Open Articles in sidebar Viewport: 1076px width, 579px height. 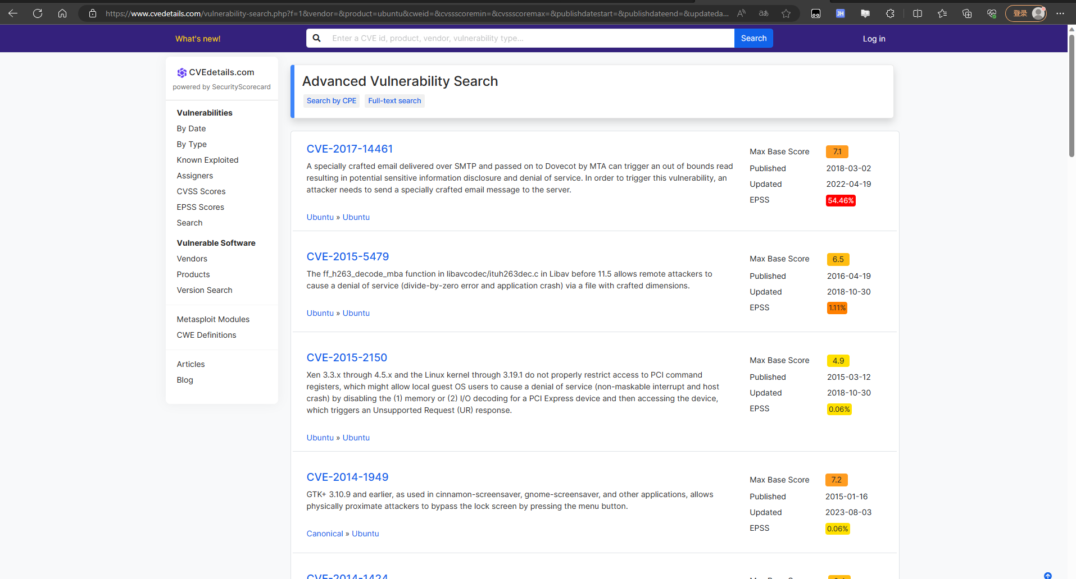(190, 364)
